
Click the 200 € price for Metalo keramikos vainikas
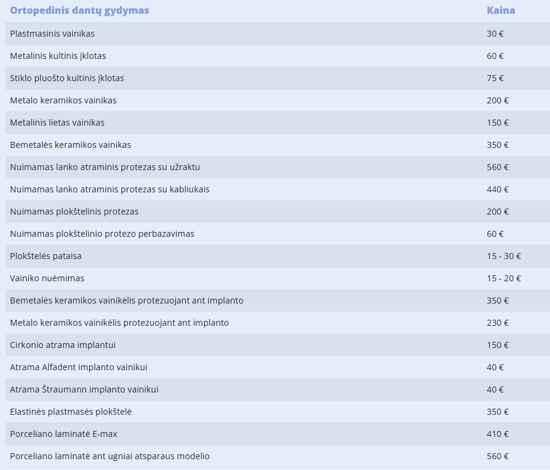click(498, 100)
